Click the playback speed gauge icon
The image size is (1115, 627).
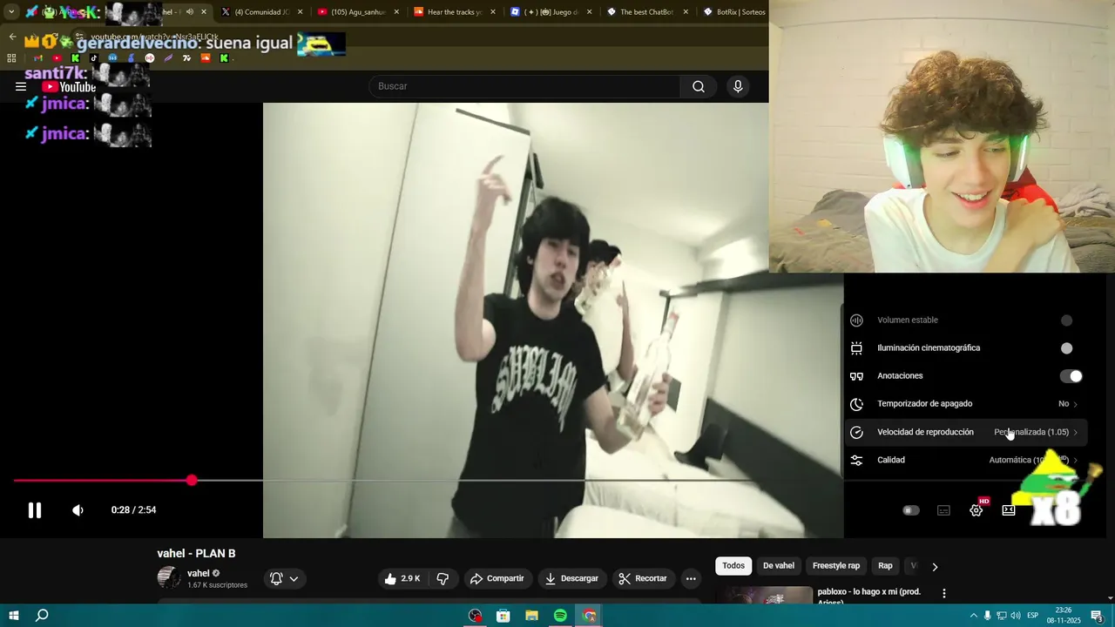click(856, 432)
